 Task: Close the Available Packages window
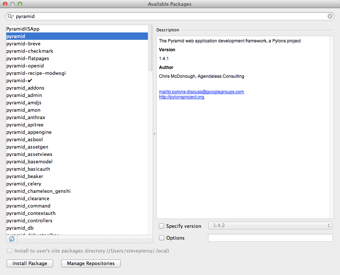pyautogui.click(x=5, y=4)
